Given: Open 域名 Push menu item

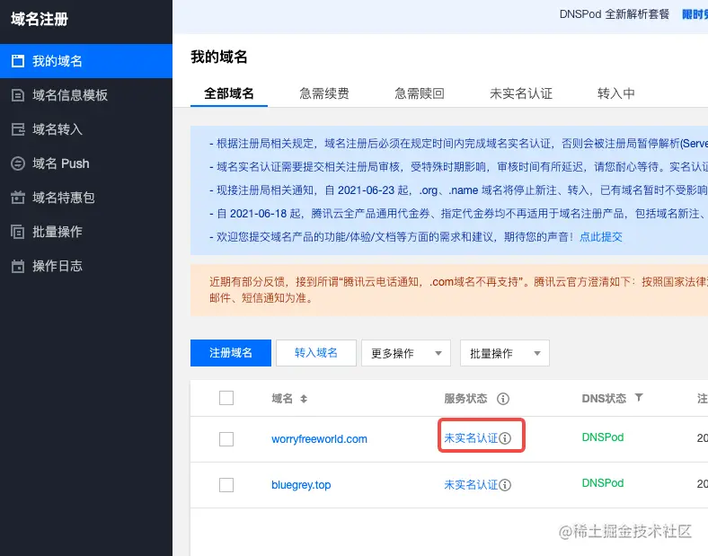Looking at the screenshot, I should 86,163.
